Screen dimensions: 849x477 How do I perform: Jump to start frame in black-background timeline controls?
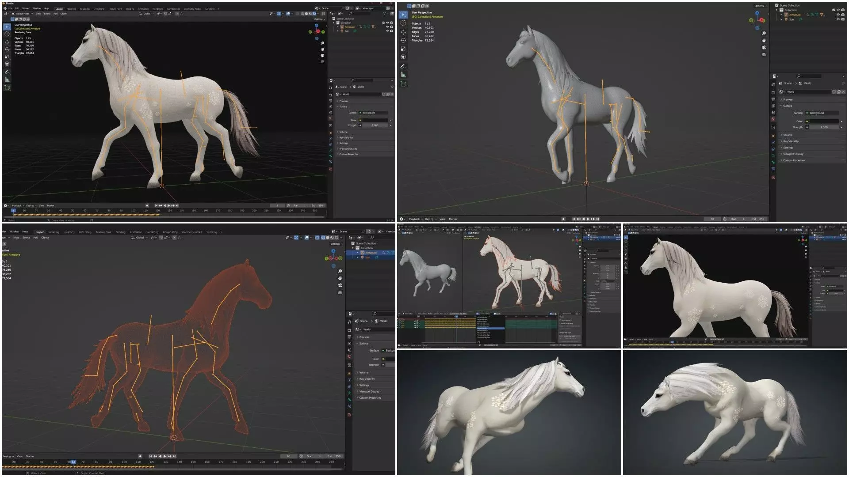(x=156, y=205)
